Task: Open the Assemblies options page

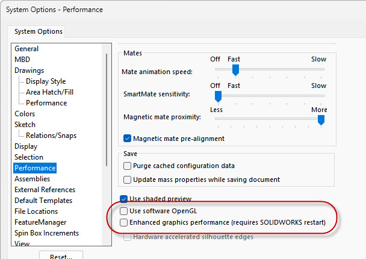Action: (33, 179)
